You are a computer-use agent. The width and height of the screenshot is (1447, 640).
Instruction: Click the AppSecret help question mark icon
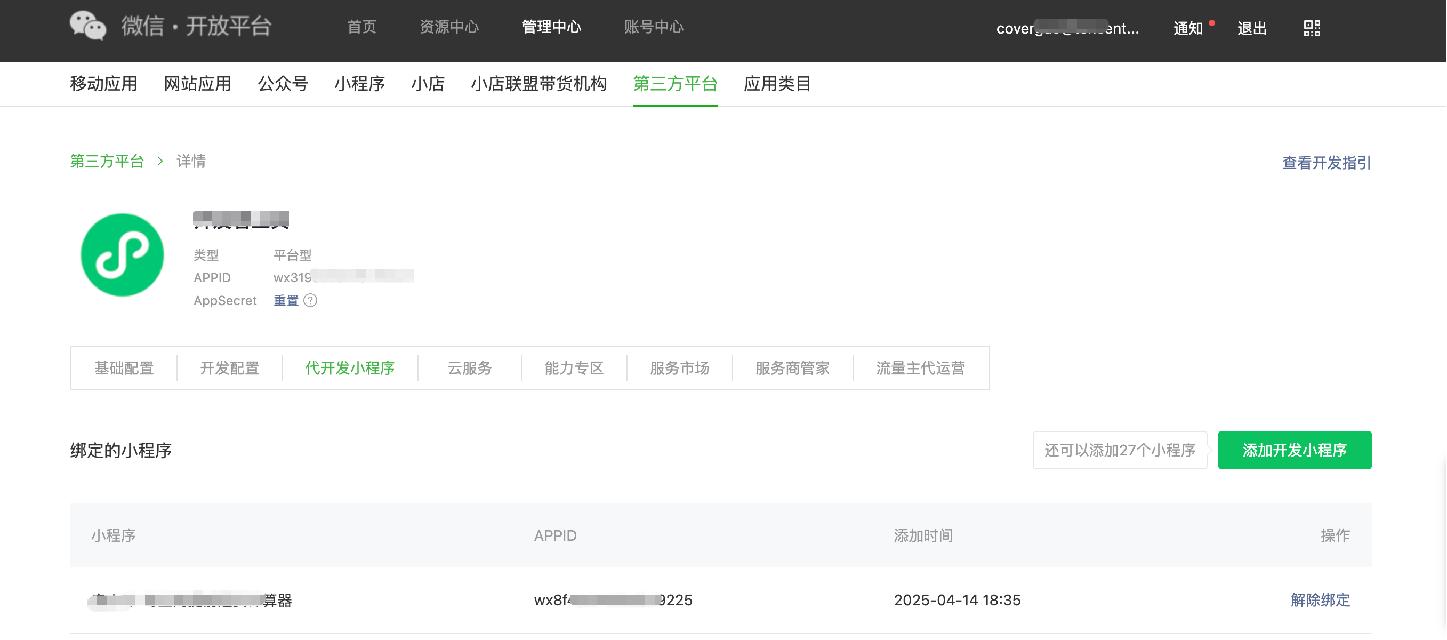[x=310, y=301]
